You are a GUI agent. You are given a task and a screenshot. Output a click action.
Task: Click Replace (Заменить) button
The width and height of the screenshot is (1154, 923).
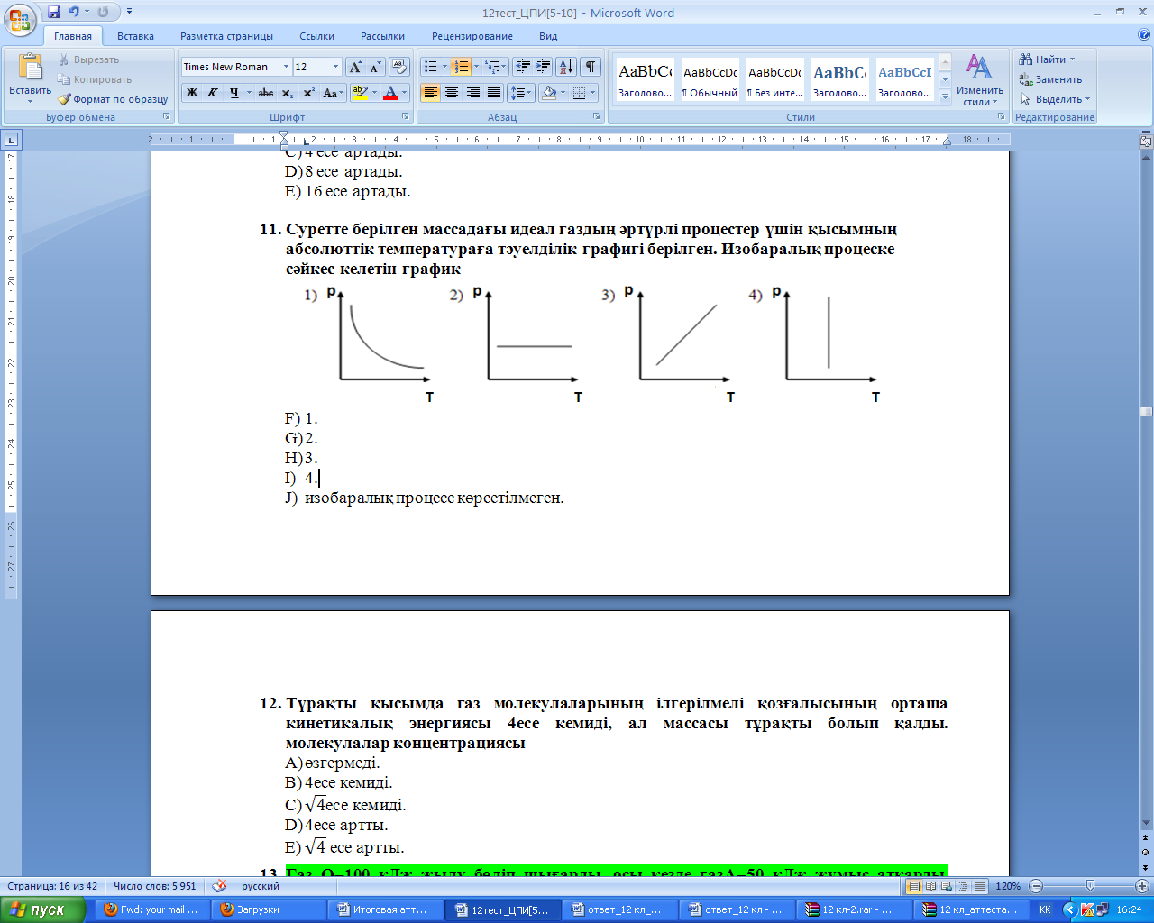(1050, 79)
